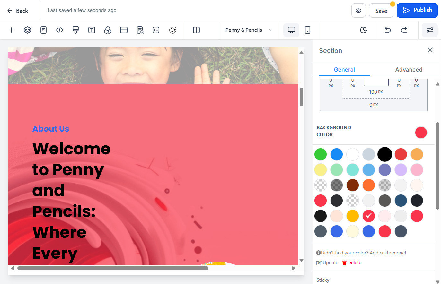Image resolution: width=441 pixels, height=284 pixels.
Task: Click the document search icon
Action: coord(140,30)
